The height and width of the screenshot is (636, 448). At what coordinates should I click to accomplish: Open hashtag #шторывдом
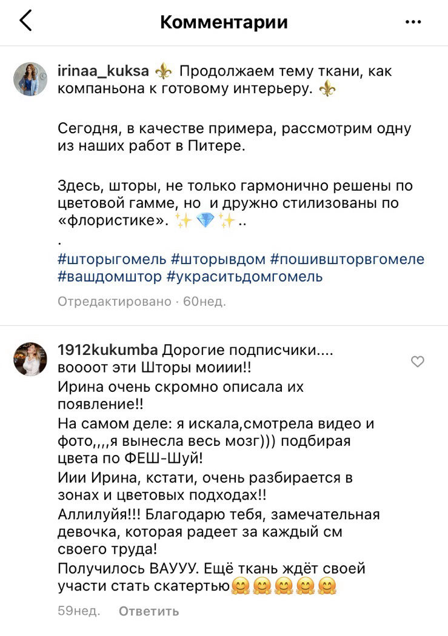point(218,259)
